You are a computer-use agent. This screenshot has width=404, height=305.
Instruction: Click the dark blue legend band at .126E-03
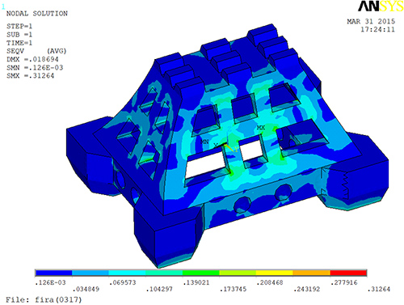54,273
